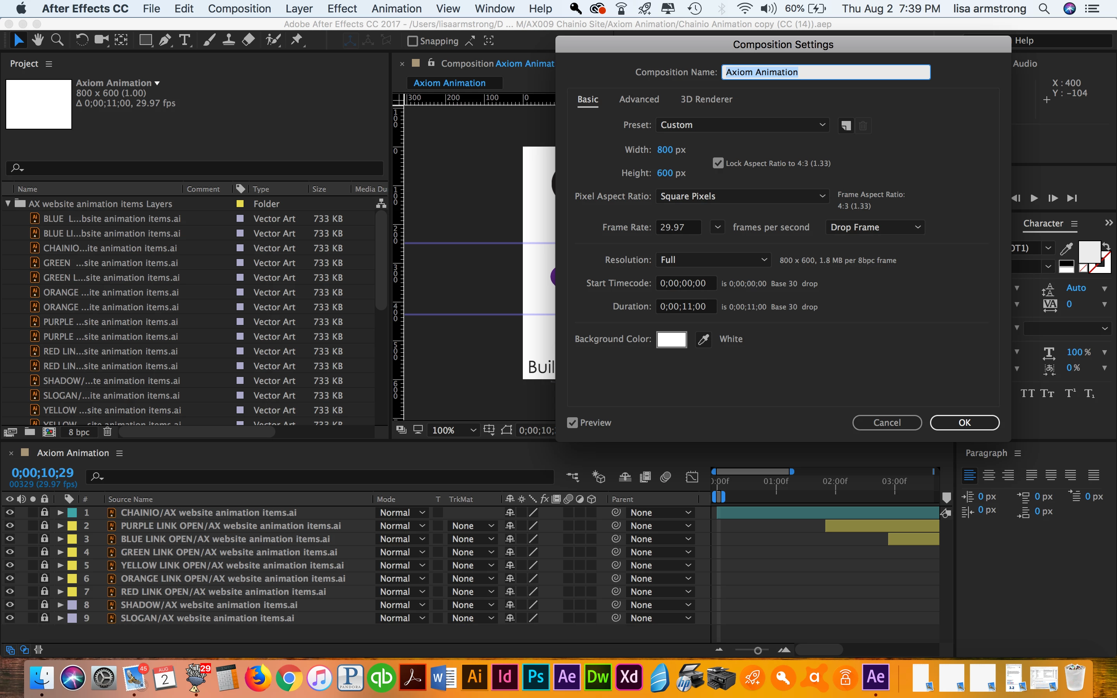Image resolution: width=1117 pixels, height=698 pixels.
Task: Click the Cancel button
Action: pos(887,423)
